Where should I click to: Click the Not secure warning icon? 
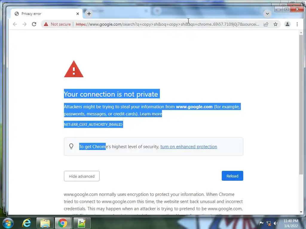46,24
